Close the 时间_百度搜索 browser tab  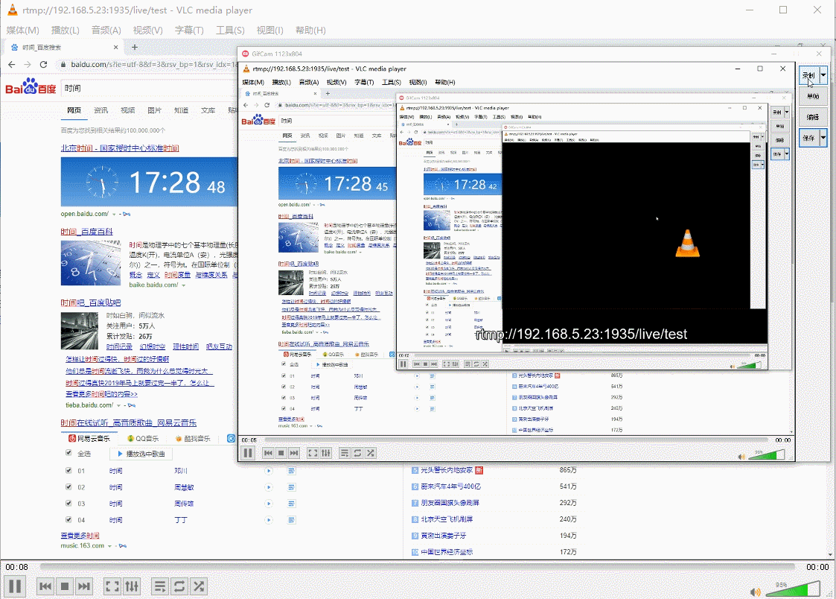point(115,48)
